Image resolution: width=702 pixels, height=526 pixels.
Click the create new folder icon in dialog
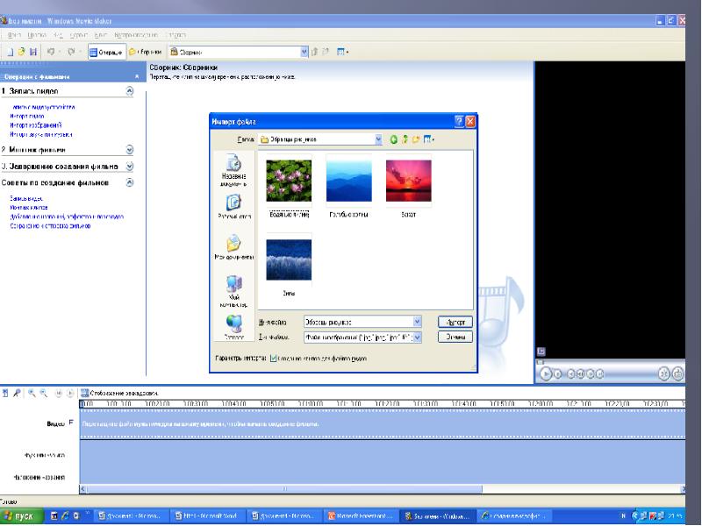[x=417, y=139]
